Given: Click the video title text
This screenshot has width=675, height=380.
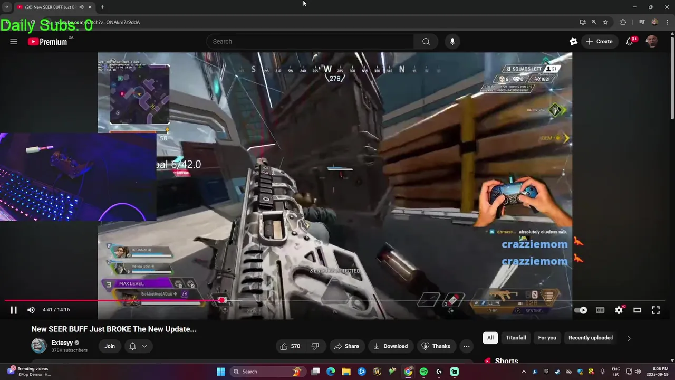Looking at the screenshot, I should point(114,329).
